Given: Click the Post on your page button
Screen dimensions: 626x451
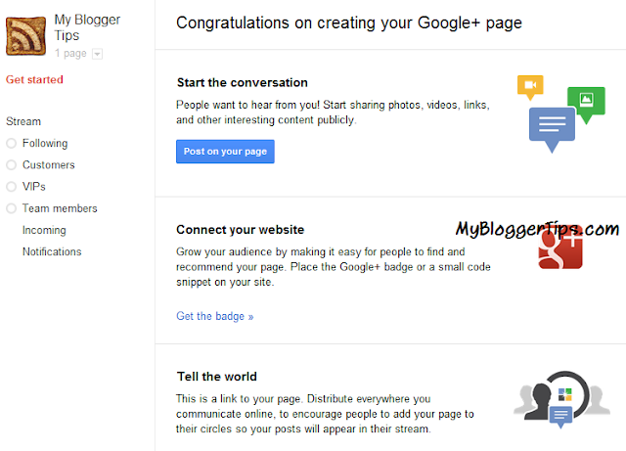Looking at the screenshot, I should 225,152.
